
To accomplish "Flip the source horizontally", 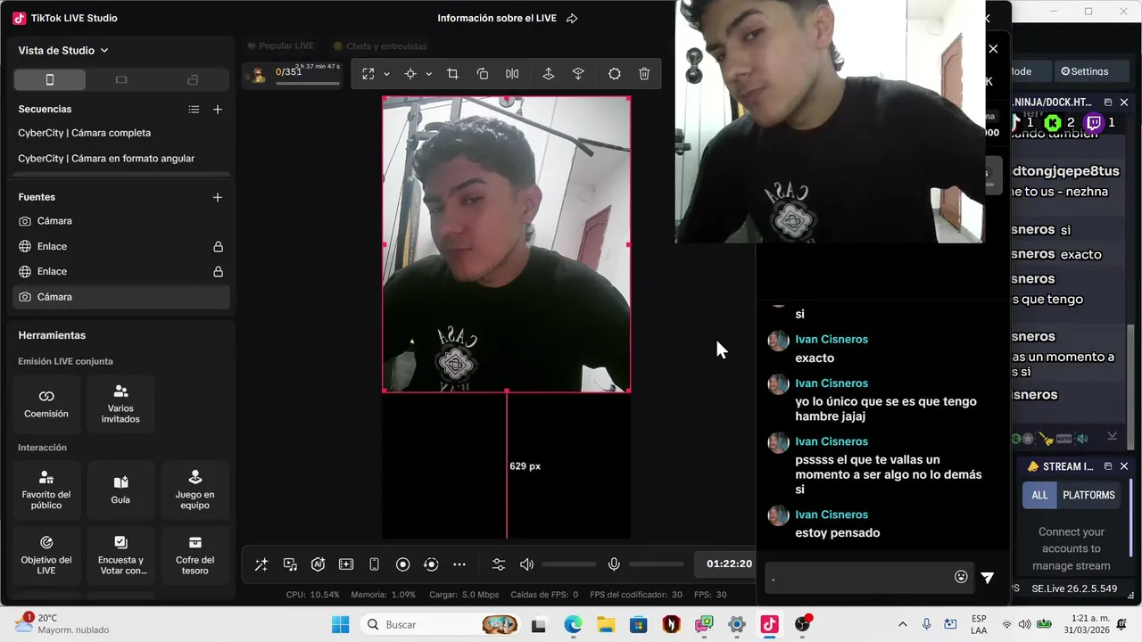I will coord(512,74).
